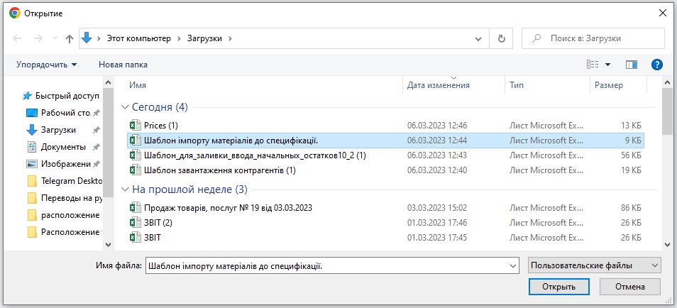Collapse the Сегодня (4) group
677x308 pixels.
(125, 107)
